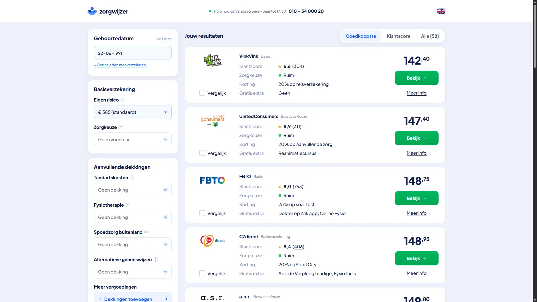Image resolution: width=537 pixels, height=302 pixels.
Task: Tick Vergelijk checkbox for UnitedConsumers
Action: coord(202,153)
